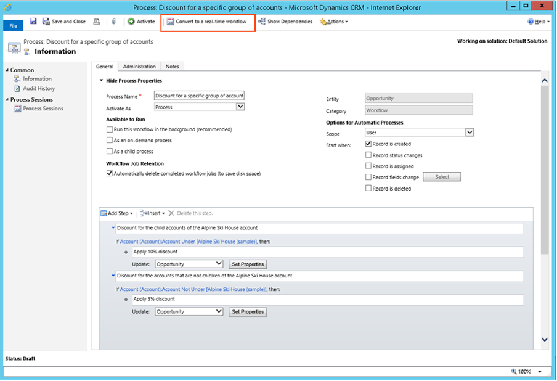Open the File menu

(x=14, y=26)
